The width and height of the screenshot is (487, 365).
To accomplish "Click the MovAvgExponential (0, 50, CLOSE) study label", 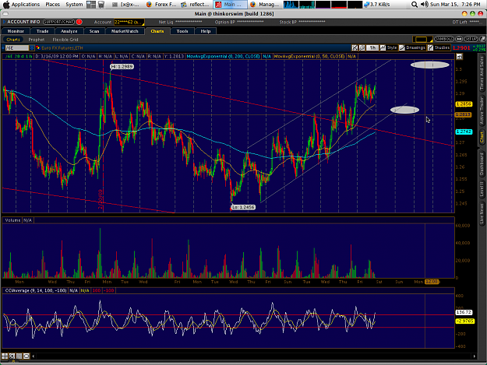I will click(309, 57).
